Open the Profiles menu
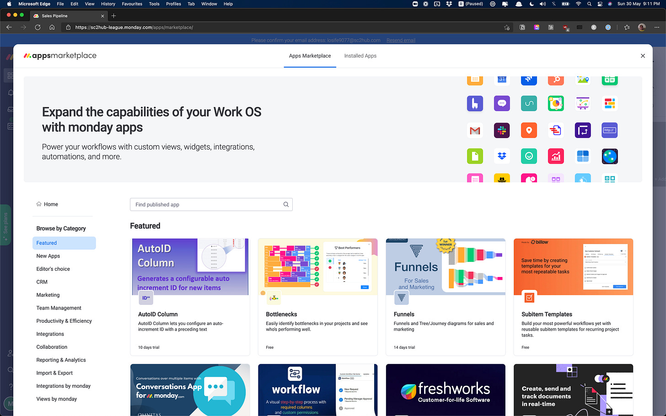 point(173,4)
